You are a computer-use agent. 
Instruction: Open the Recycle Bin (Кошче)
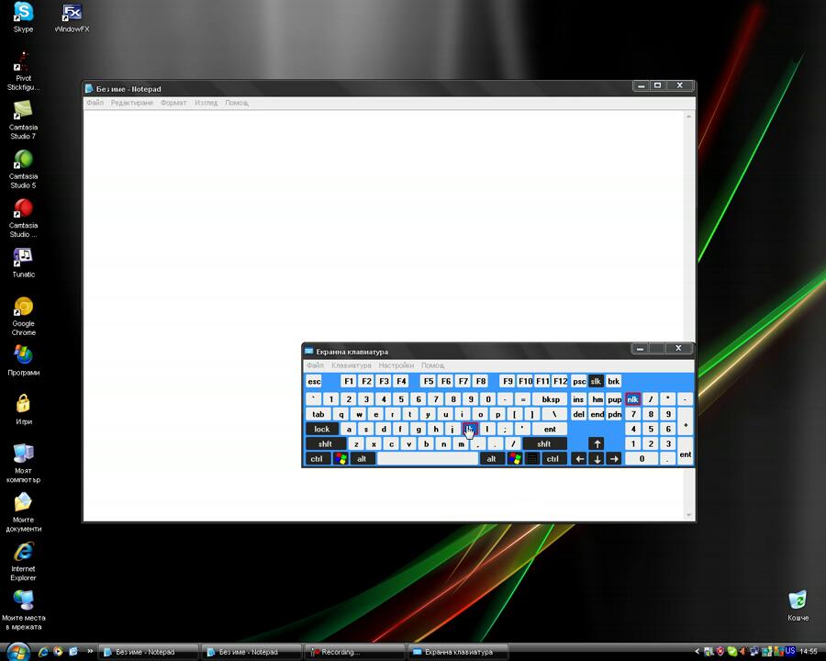click(x=798, y=600)
